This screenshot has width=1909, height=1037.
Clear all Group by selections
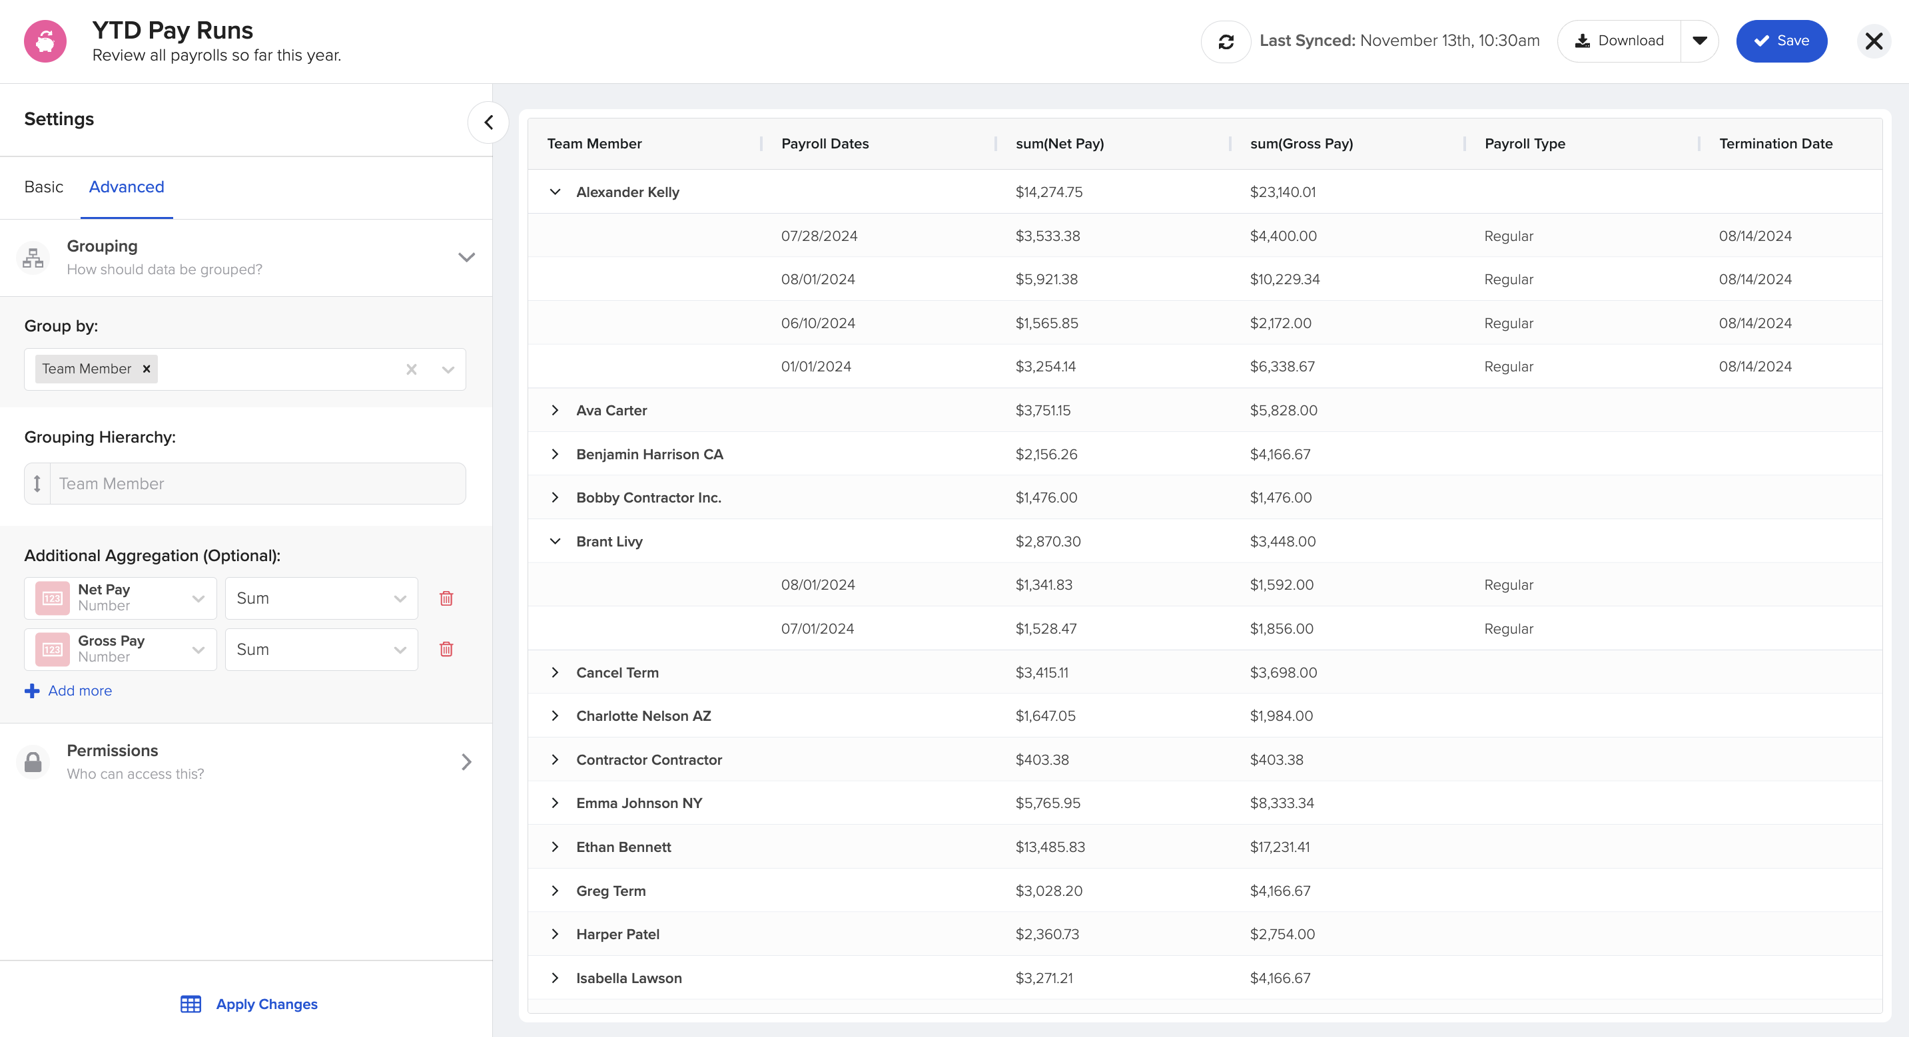coord(411,369)
